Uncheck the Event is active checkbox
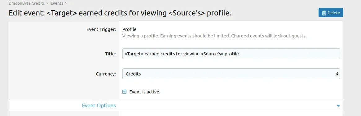Screen dimensions: 361x116 [x=124, y=92]
